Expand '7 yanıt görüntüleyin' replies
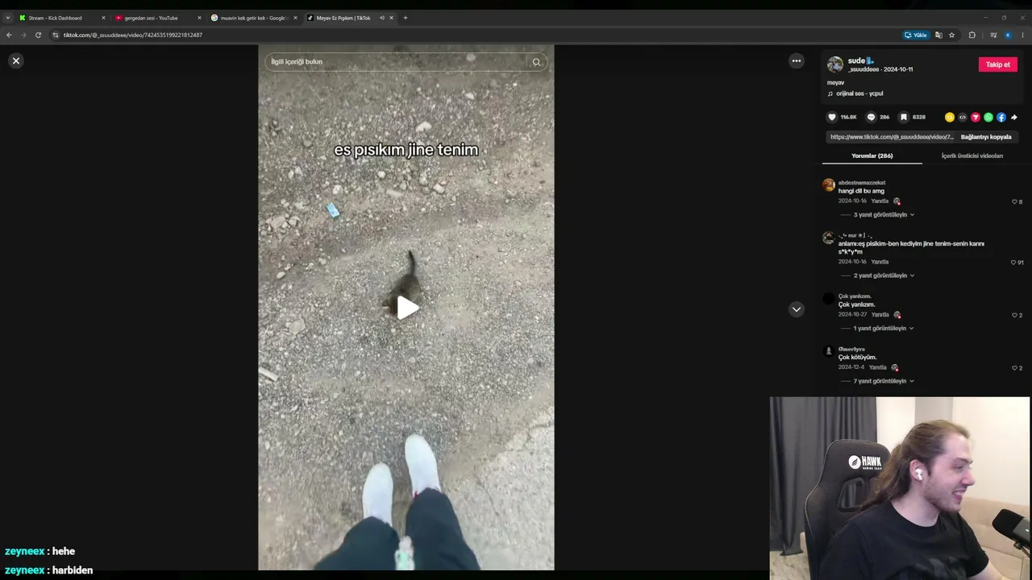Image resolution: width=1032 pixels, height=580 pixels. [x=884, y=381]
